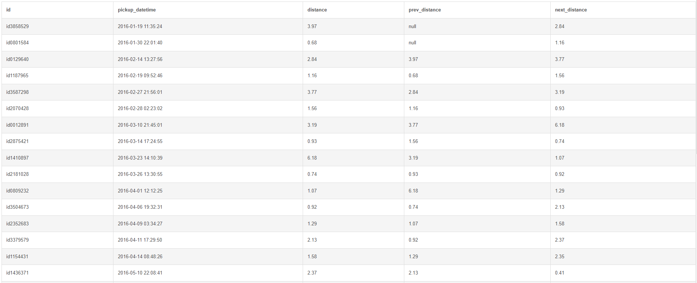Click the prev_distance column header
Screen dimensions: 697x283
point(425,10)
